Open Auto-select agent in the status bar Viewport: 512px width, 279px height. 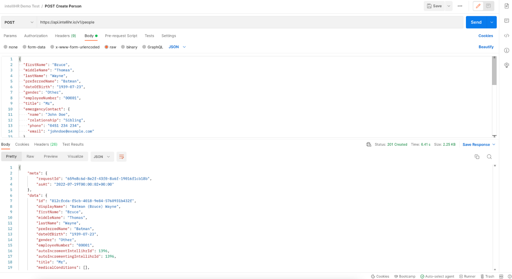[437, 277]
